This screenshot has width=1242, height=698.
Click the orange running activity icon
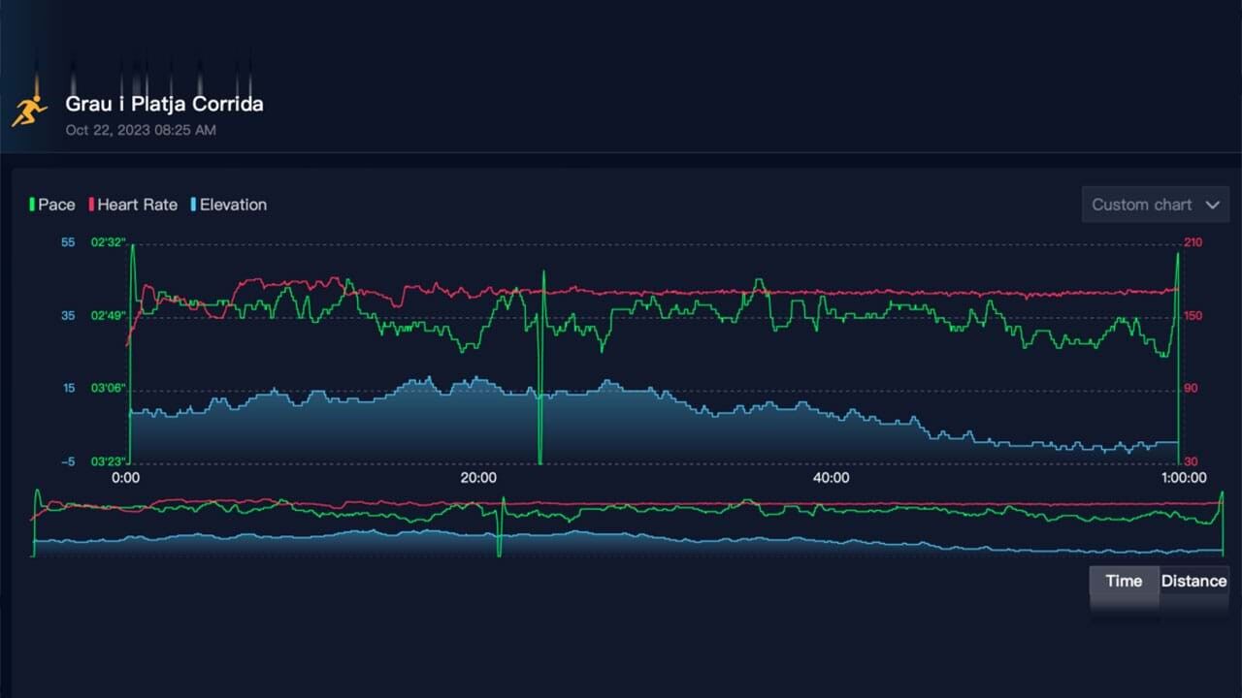[x=29, y=111]
